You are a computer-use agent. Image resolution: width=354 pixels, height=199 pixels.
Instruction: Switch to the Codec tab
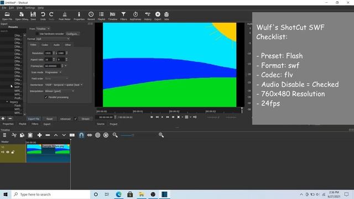pyautogui.click(x=45, y=45)
